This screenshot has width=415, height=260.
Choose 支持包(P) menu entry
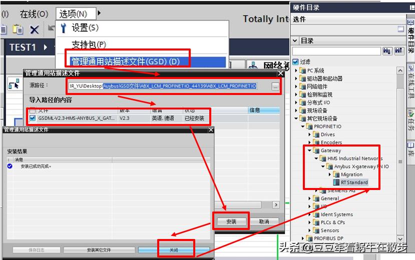pyautogui.click(x=89, y=44)
